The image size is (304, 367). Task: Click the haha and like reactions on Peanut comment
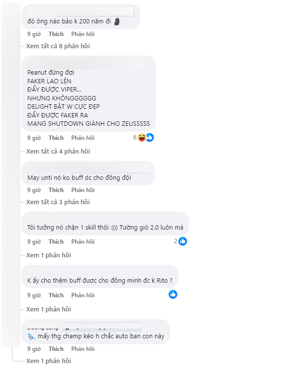(x=146, y=138)
